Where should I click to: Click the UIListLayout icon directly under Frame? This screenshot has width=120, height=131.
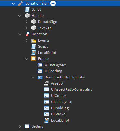pos(40,65)
